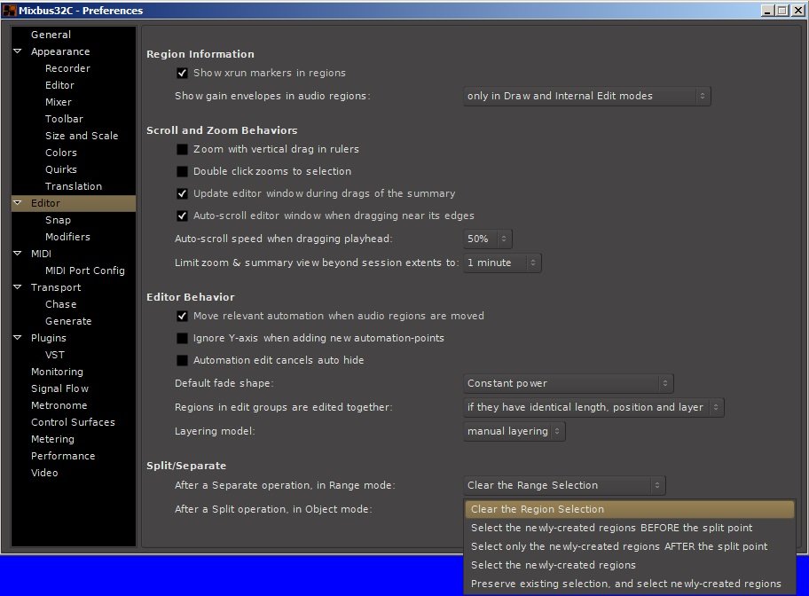The width and height of the screenshot is (809, 596).
Task: Enable Double click zooms to selection
Action: pos(182,171)
